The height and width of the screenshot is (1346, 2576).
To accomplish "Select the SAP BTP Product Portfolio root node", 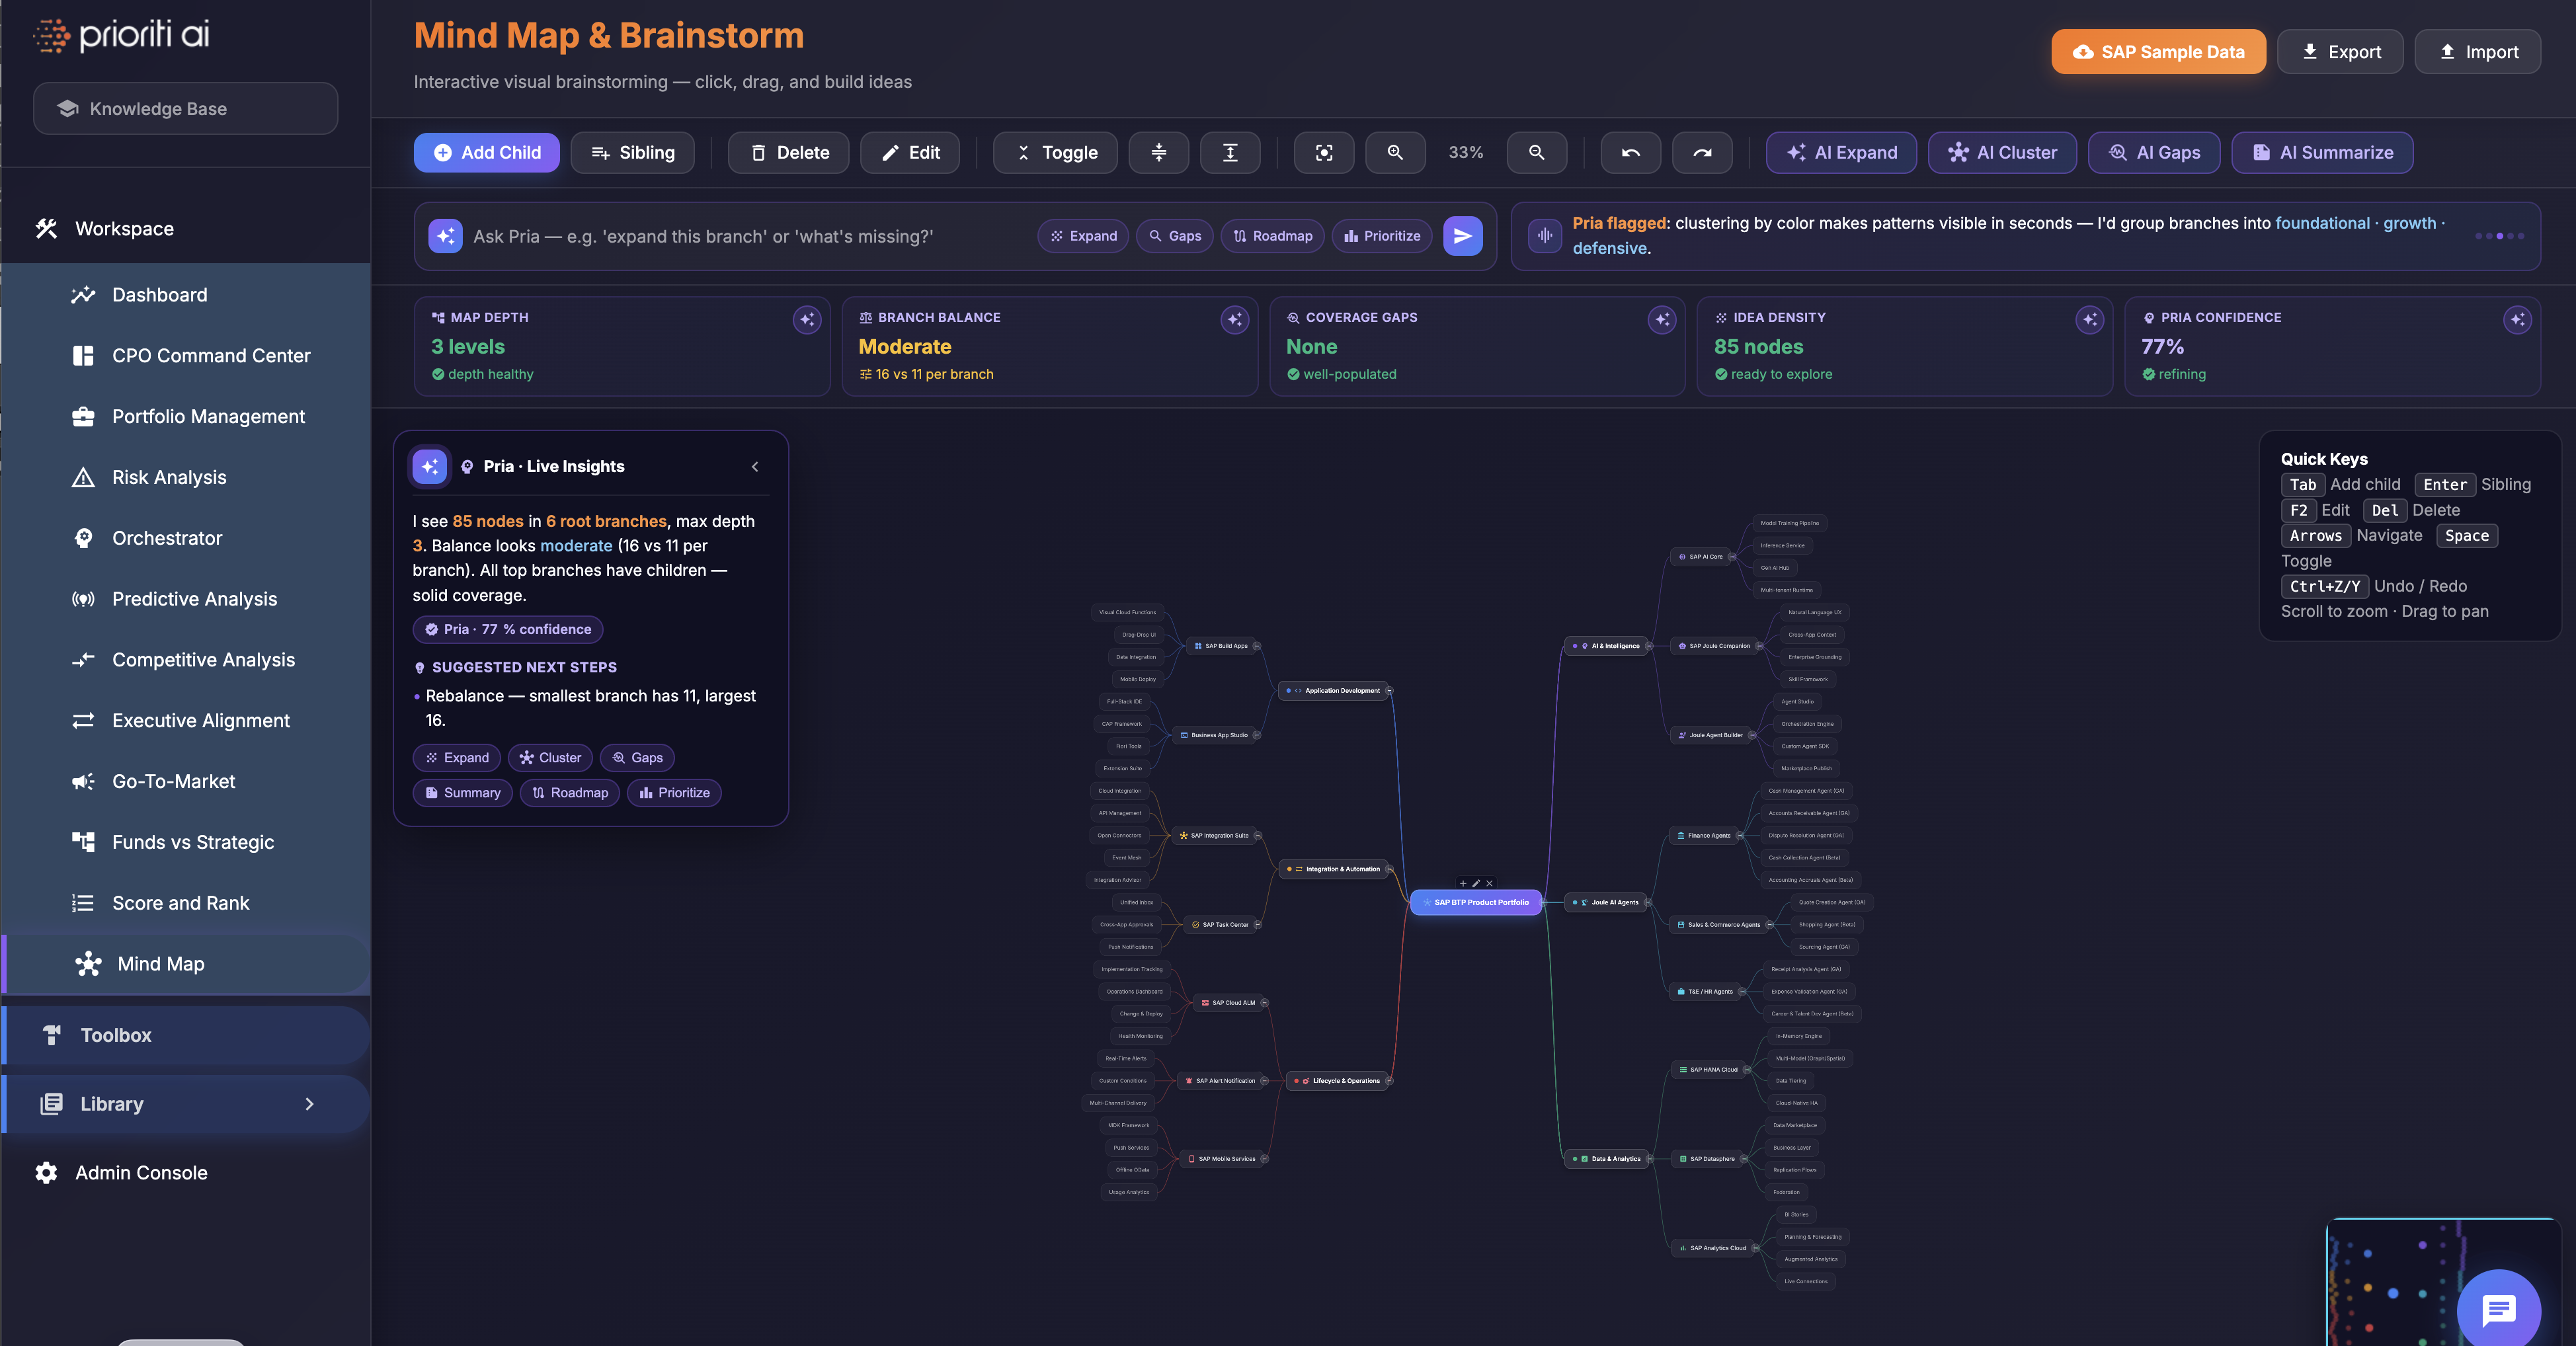I will (1476, 903).
